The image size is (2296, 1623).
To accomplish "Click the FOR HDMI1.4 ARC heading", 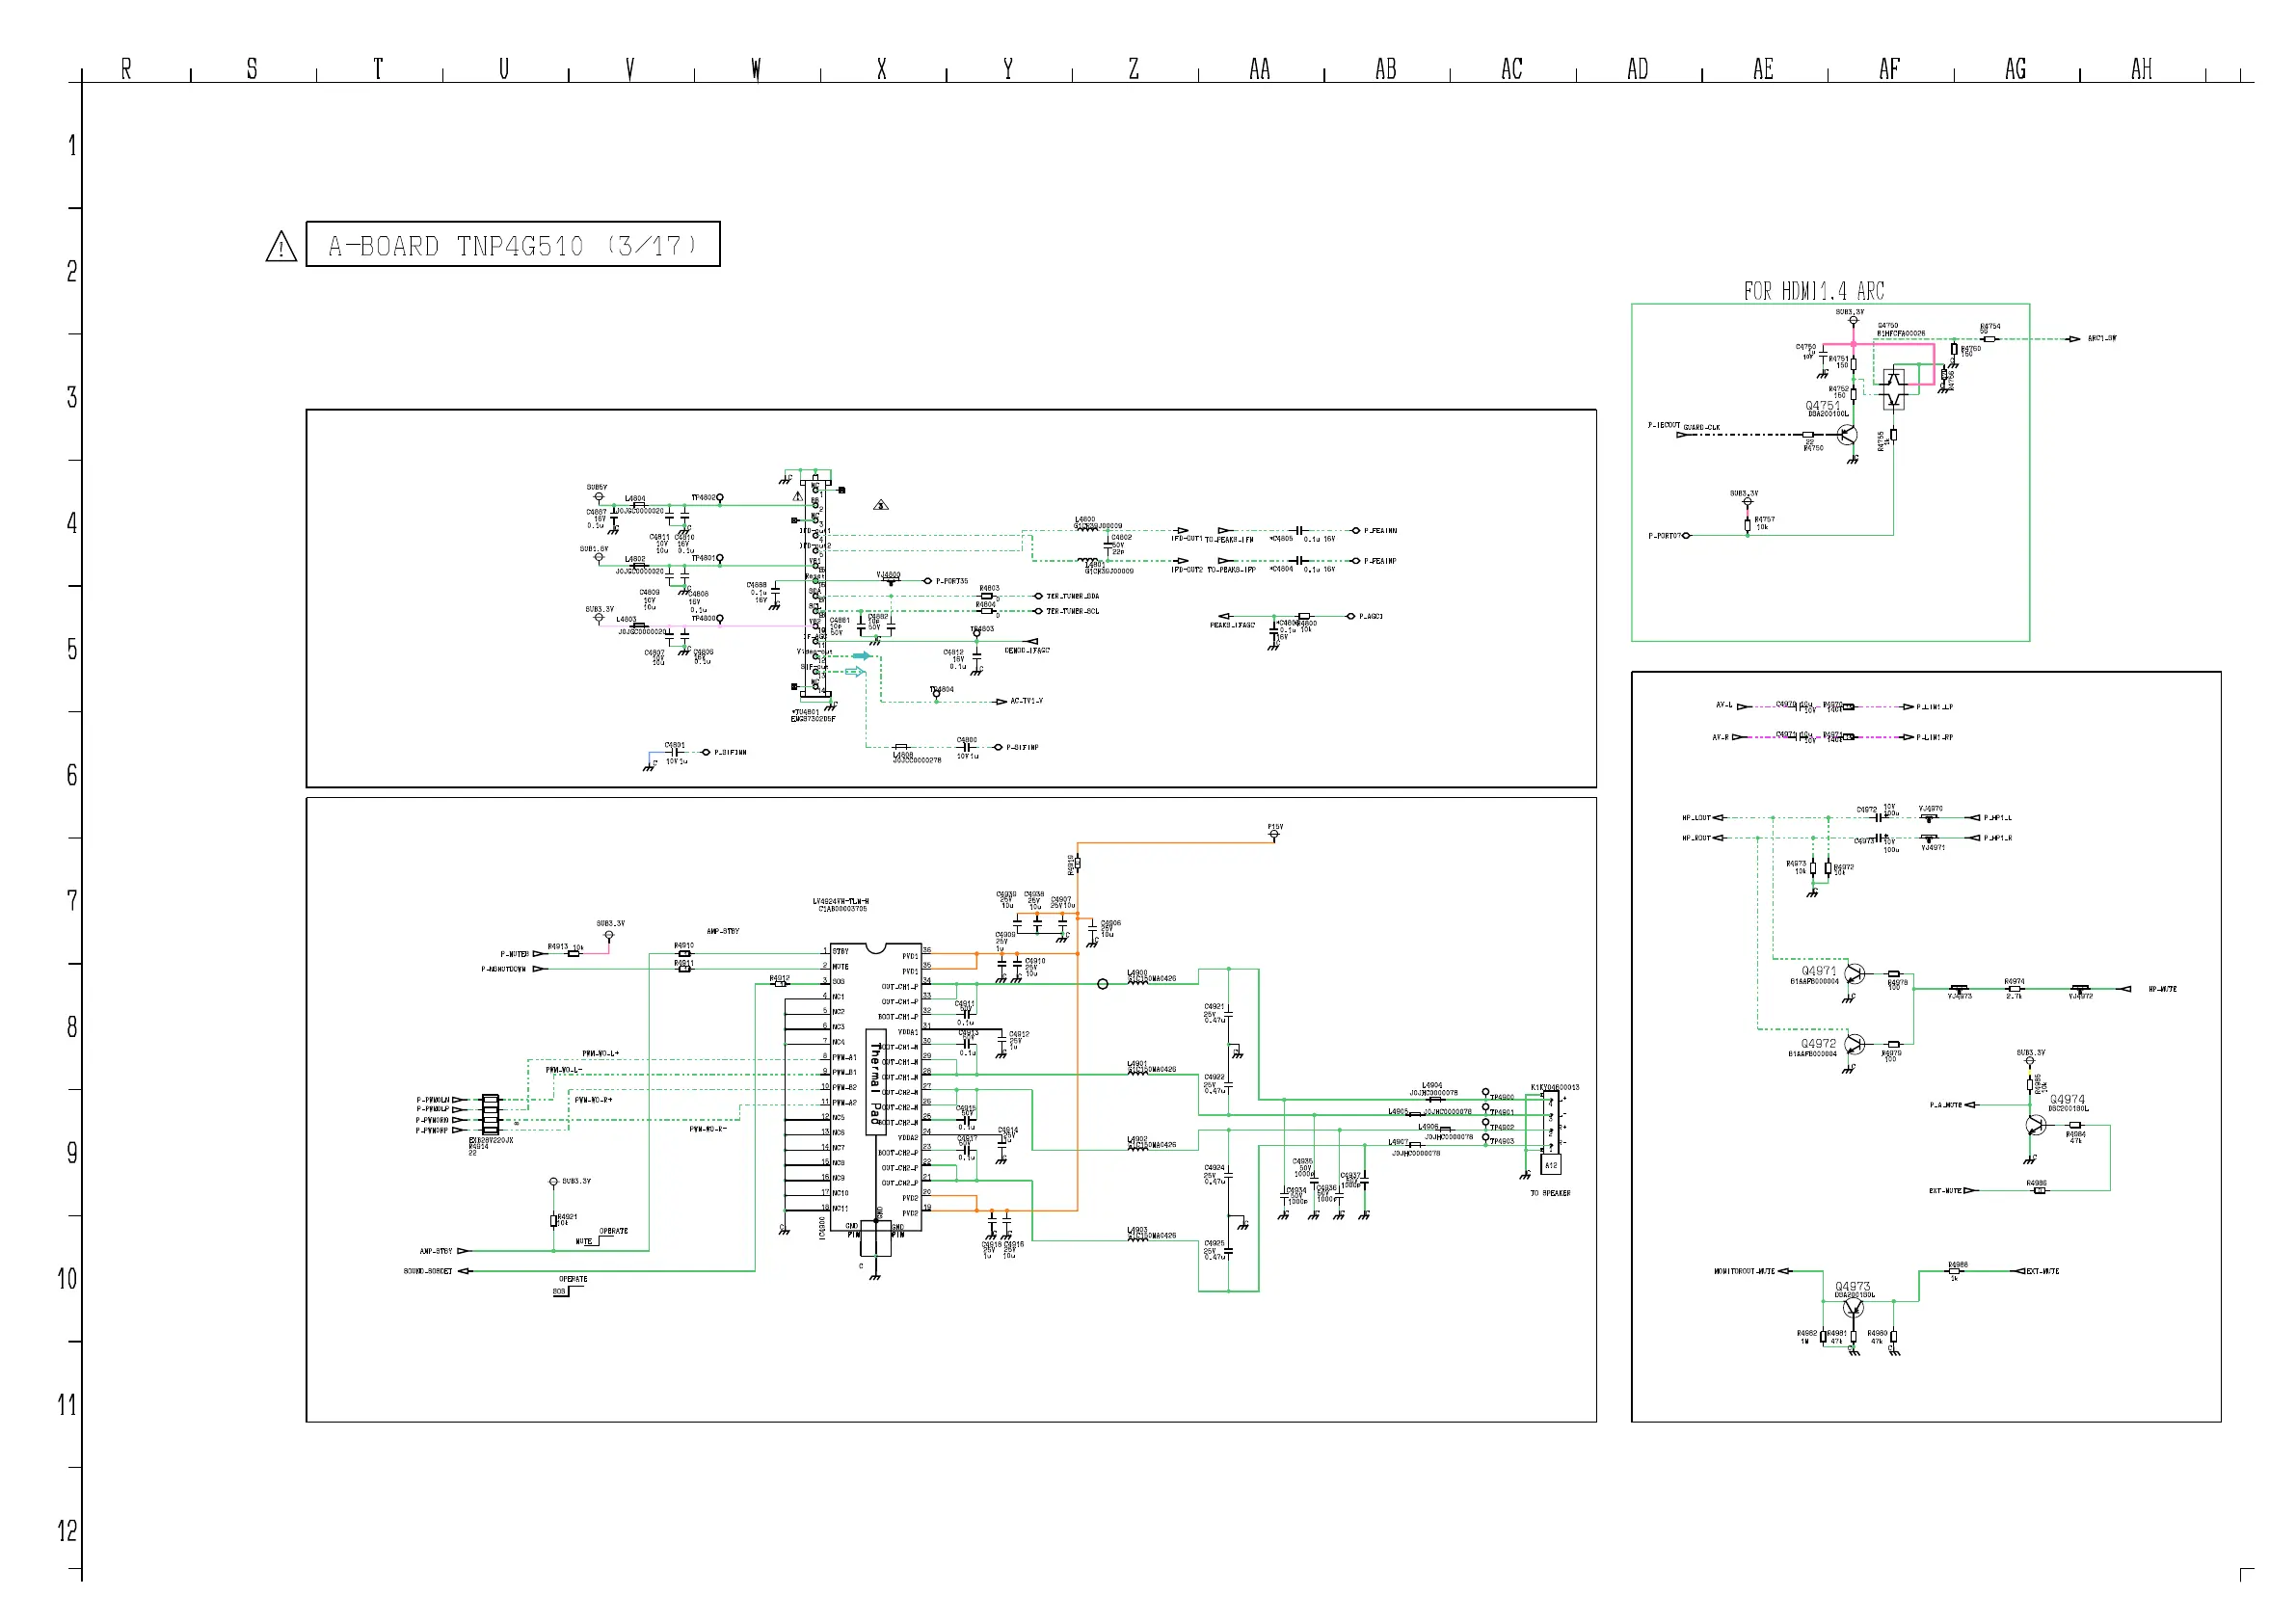I will coord(1814,291).
